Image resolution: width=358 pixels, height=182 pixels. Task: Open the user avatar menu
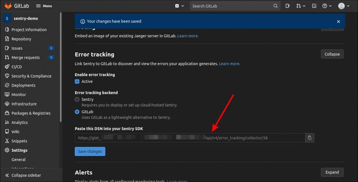point(344,6)
